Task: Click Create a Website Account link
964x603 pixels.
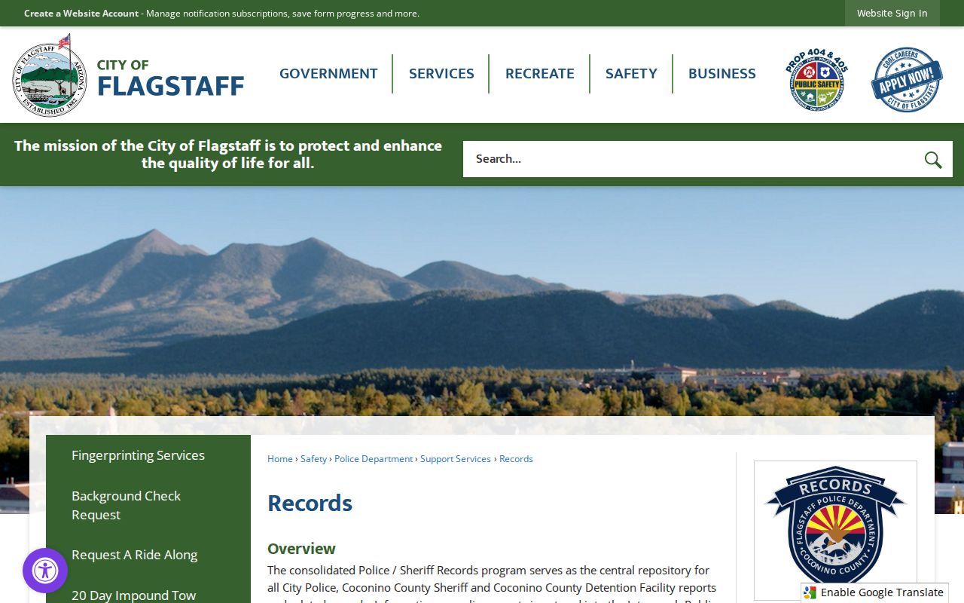Action: click(x=81, y=14)
